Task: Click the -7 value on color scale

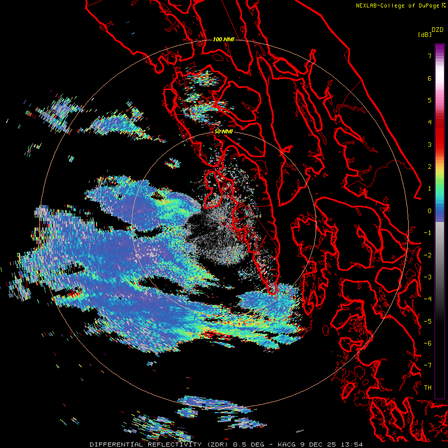Action: pos(428,365)
